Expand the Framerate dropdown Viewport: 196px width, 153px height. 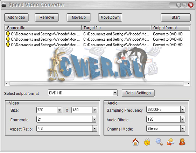click(x=94, y=119)
